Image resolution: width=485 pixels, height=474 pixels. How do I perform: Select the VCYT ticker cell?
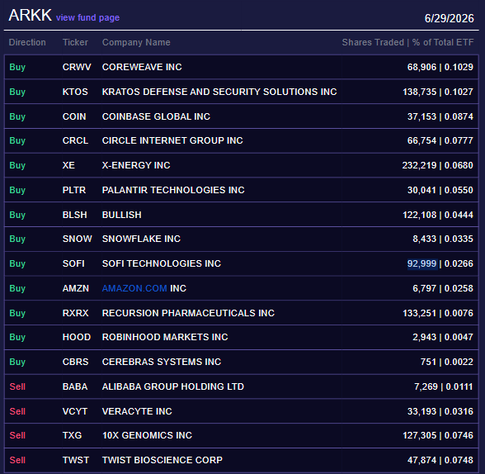(x=75, y=411)
